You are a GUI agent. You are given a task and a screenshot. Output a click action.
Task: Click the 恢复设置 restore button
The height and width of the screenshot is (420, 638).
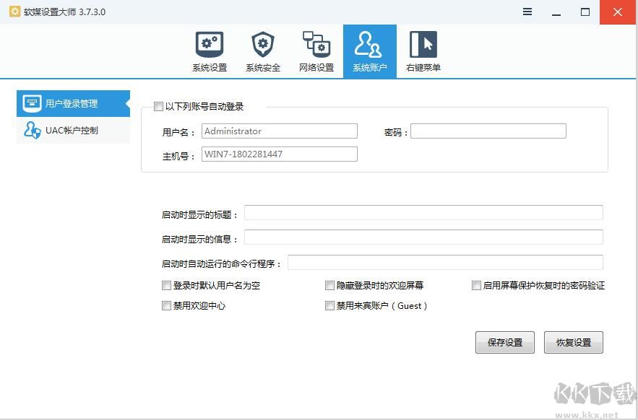pyautogui.click(x=573, y=341)
